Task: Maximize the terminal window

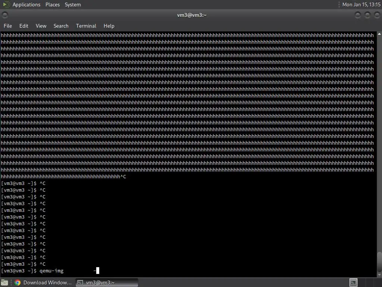Action: pyautogui.click(x=367, y=15)
